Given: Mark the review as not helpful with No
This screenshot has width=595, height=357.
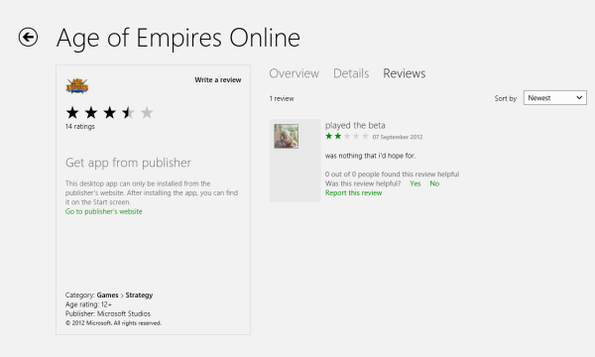Looking at the screenshot, I should [x=434, y=183].
